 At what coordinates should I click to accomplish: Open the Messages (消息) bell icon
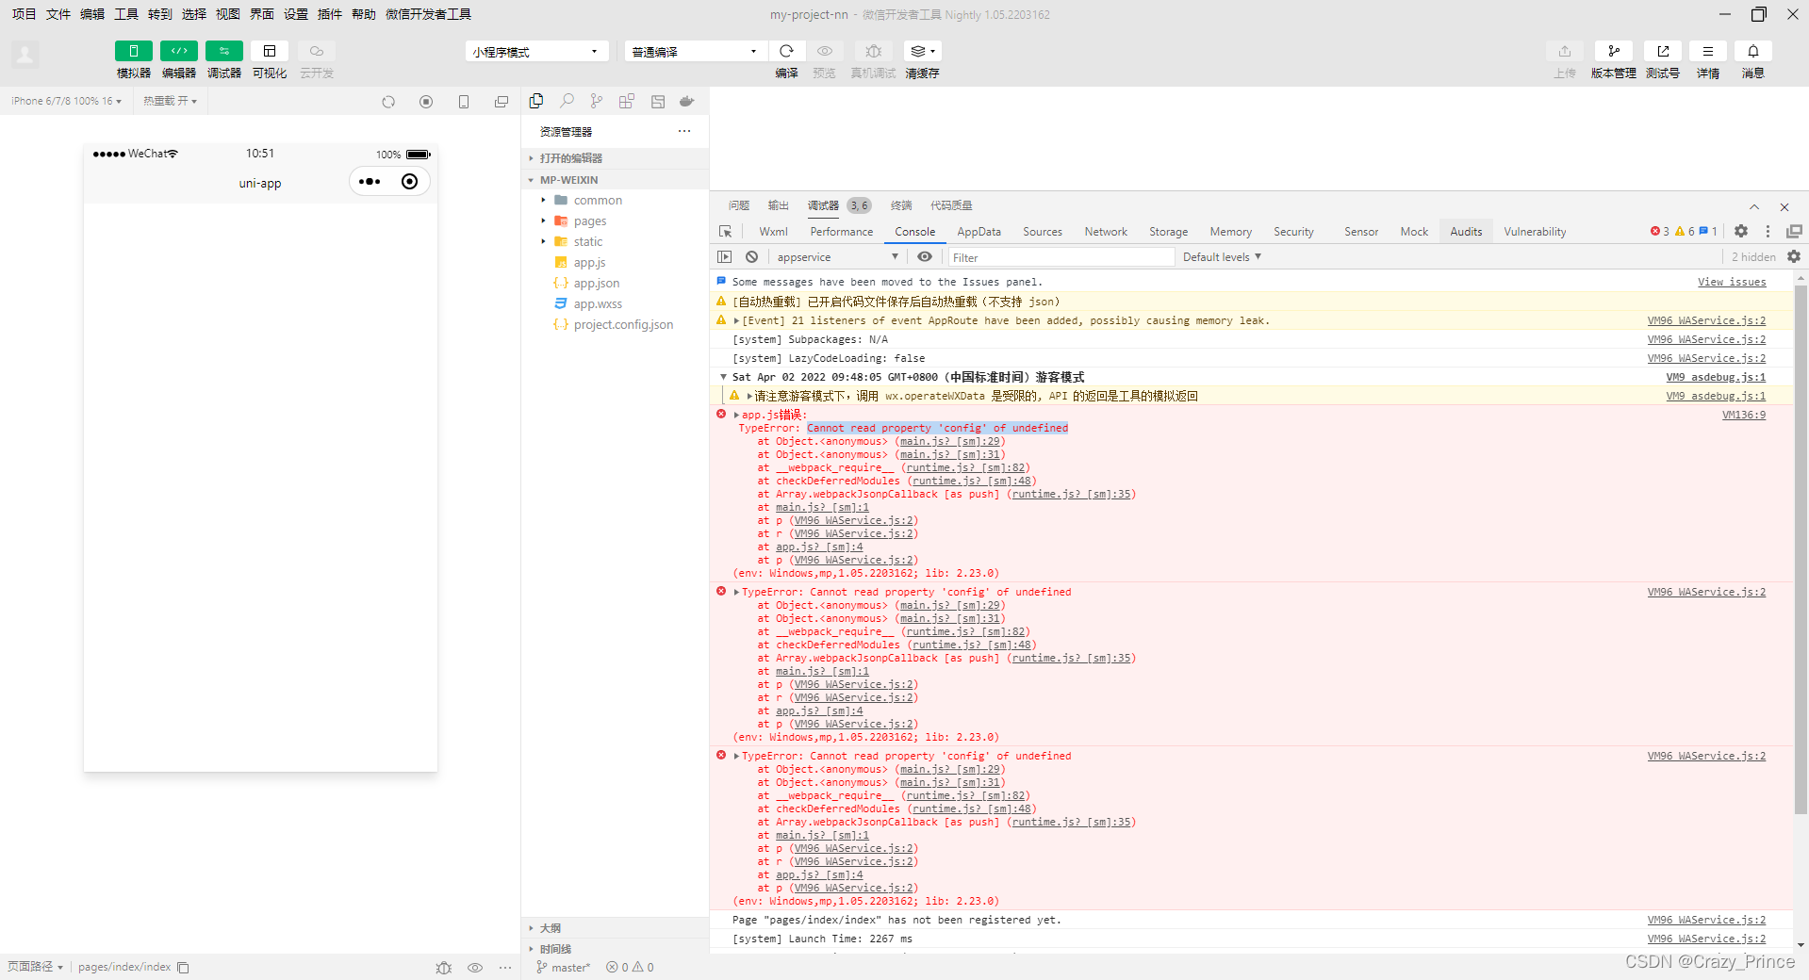pos(1753,51)
